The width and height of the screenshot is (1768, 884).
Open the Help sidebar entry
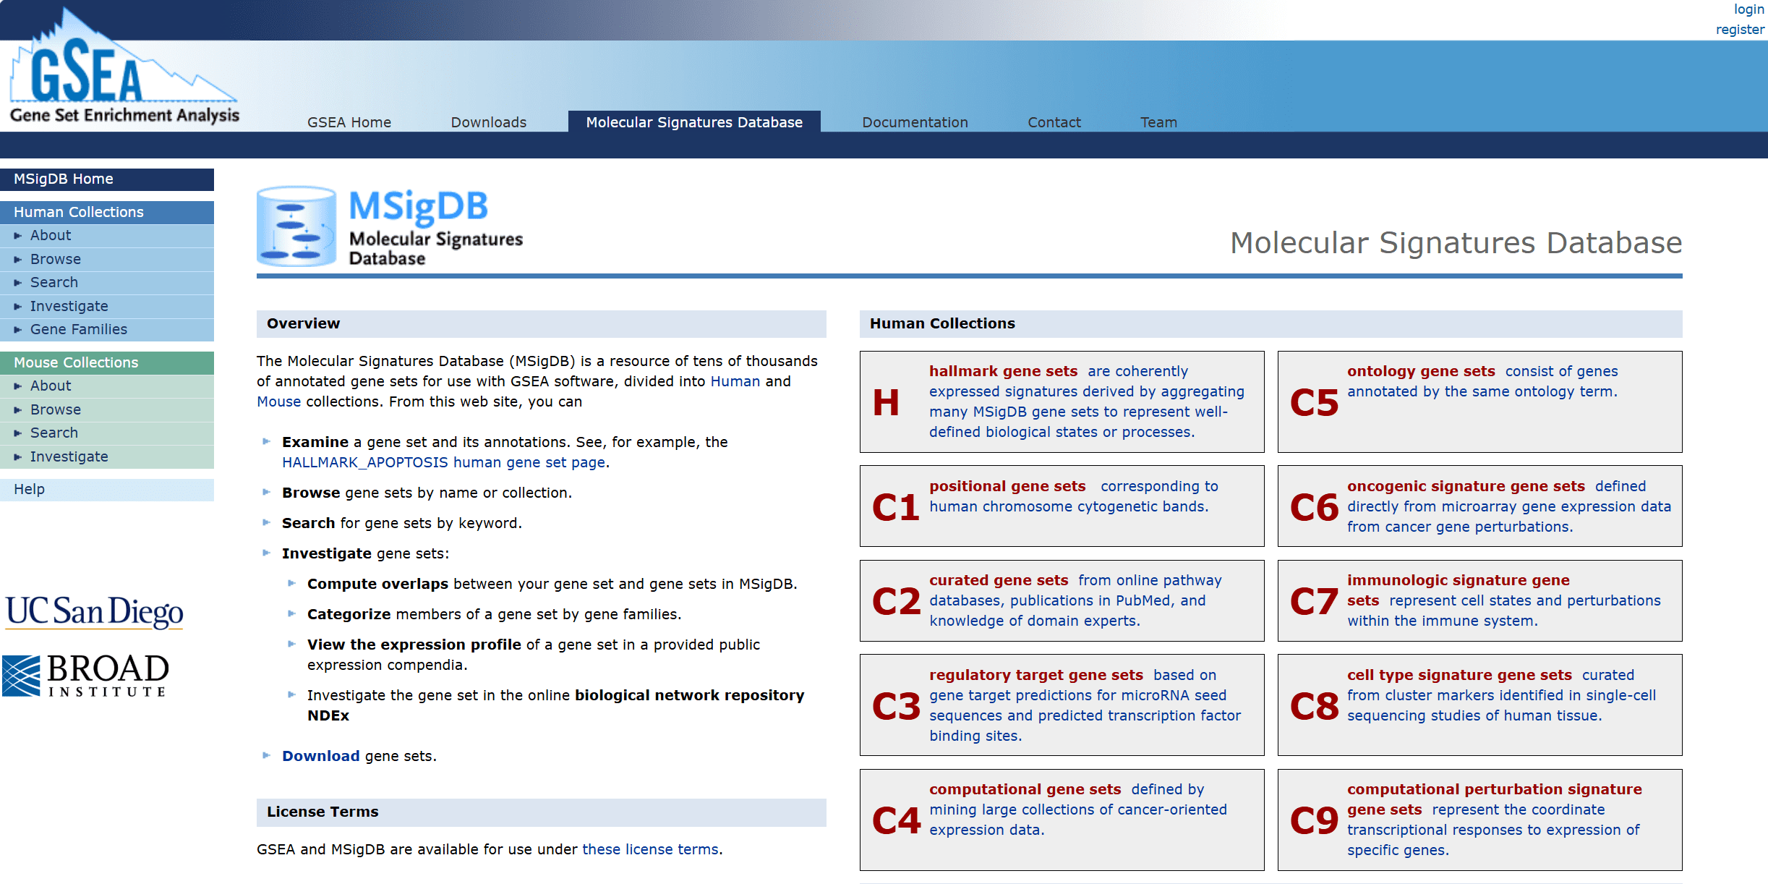tap(30, 489)
